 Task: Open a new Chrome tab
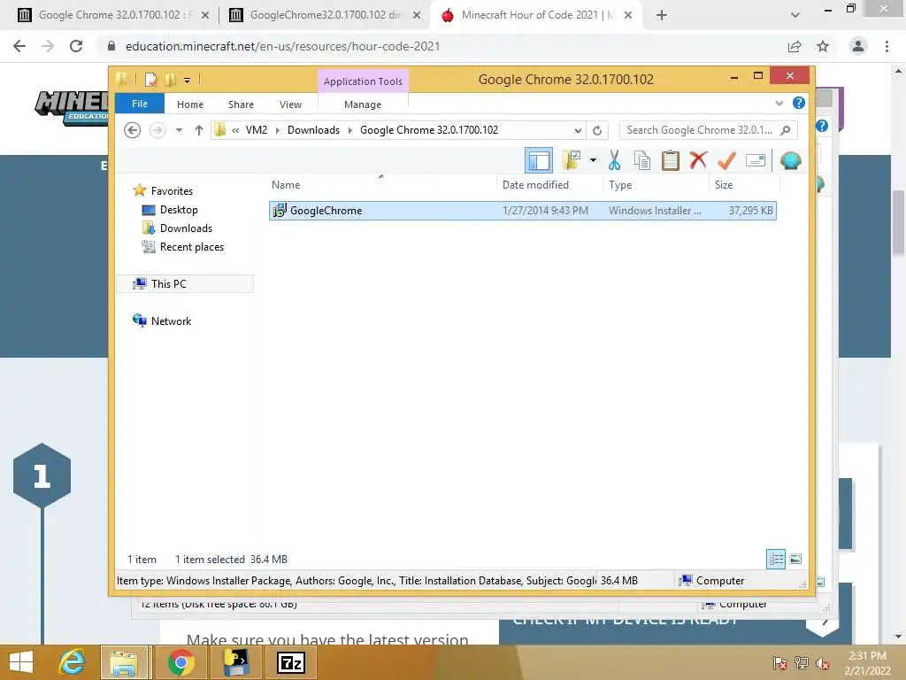pos(662,16)
